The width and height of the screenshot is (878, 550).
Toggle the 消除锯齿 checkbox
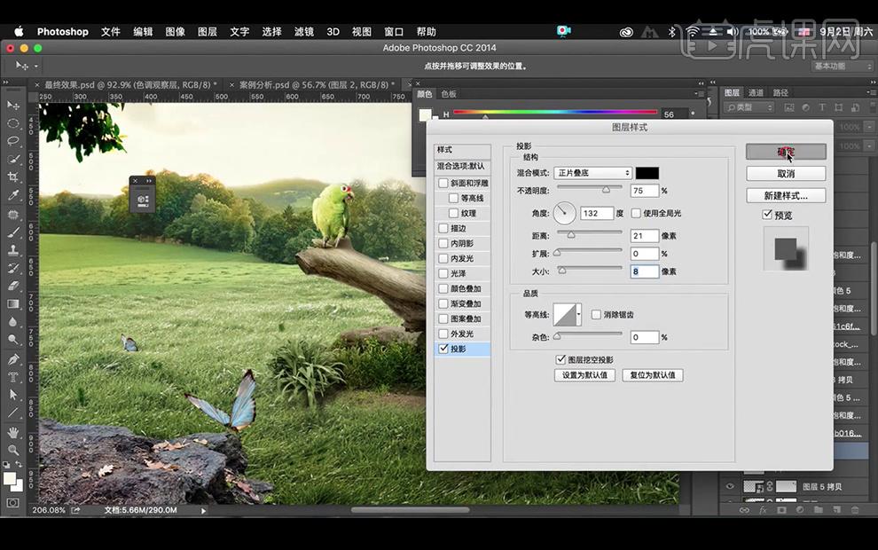pos(596,315)
